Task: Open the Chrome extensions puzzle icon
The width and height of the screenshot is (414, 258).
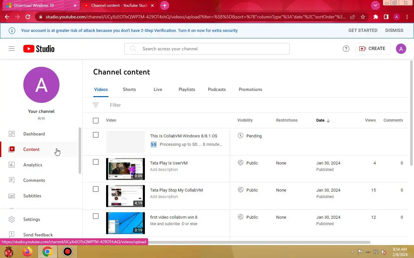Action: (x=376, y=17)
